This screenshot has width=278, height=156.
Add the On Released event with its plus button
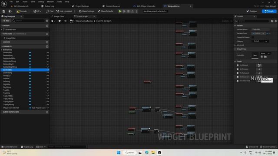259,73
